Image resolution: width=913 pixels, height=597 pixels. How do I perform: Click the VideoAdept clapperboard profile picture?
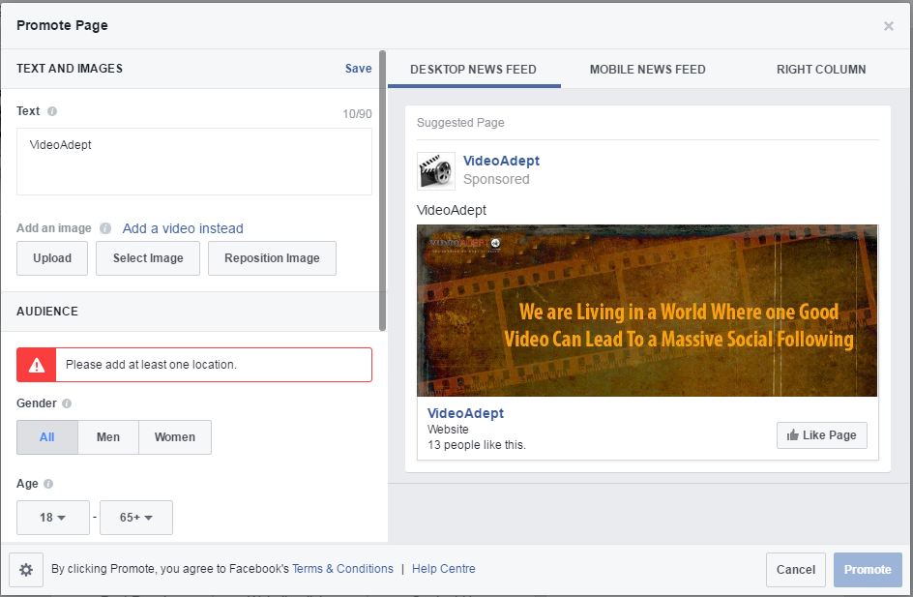[x=436, y=171]
